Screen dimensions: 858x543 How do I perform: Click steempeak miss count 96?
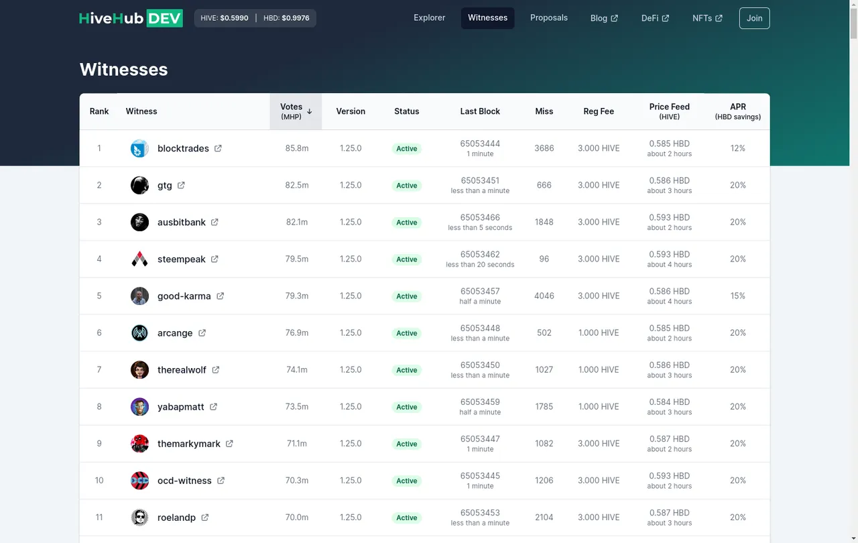pyautogui.click(x=544, y=259)
